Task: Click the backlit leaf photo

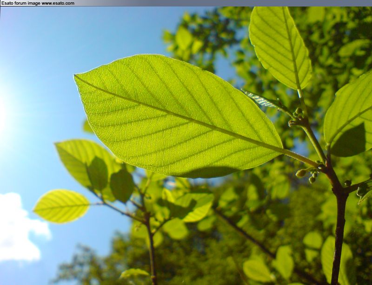Action: click(186, 146)
